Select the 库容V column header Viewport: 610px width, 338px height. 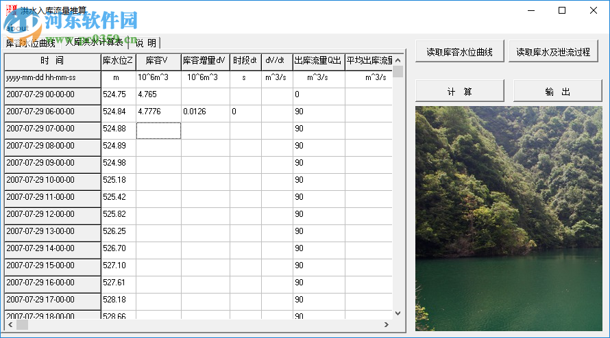point(158,62)
